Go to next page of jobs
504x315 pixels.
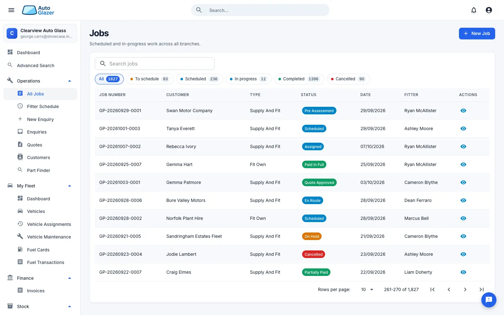click(x=465, y=289)
